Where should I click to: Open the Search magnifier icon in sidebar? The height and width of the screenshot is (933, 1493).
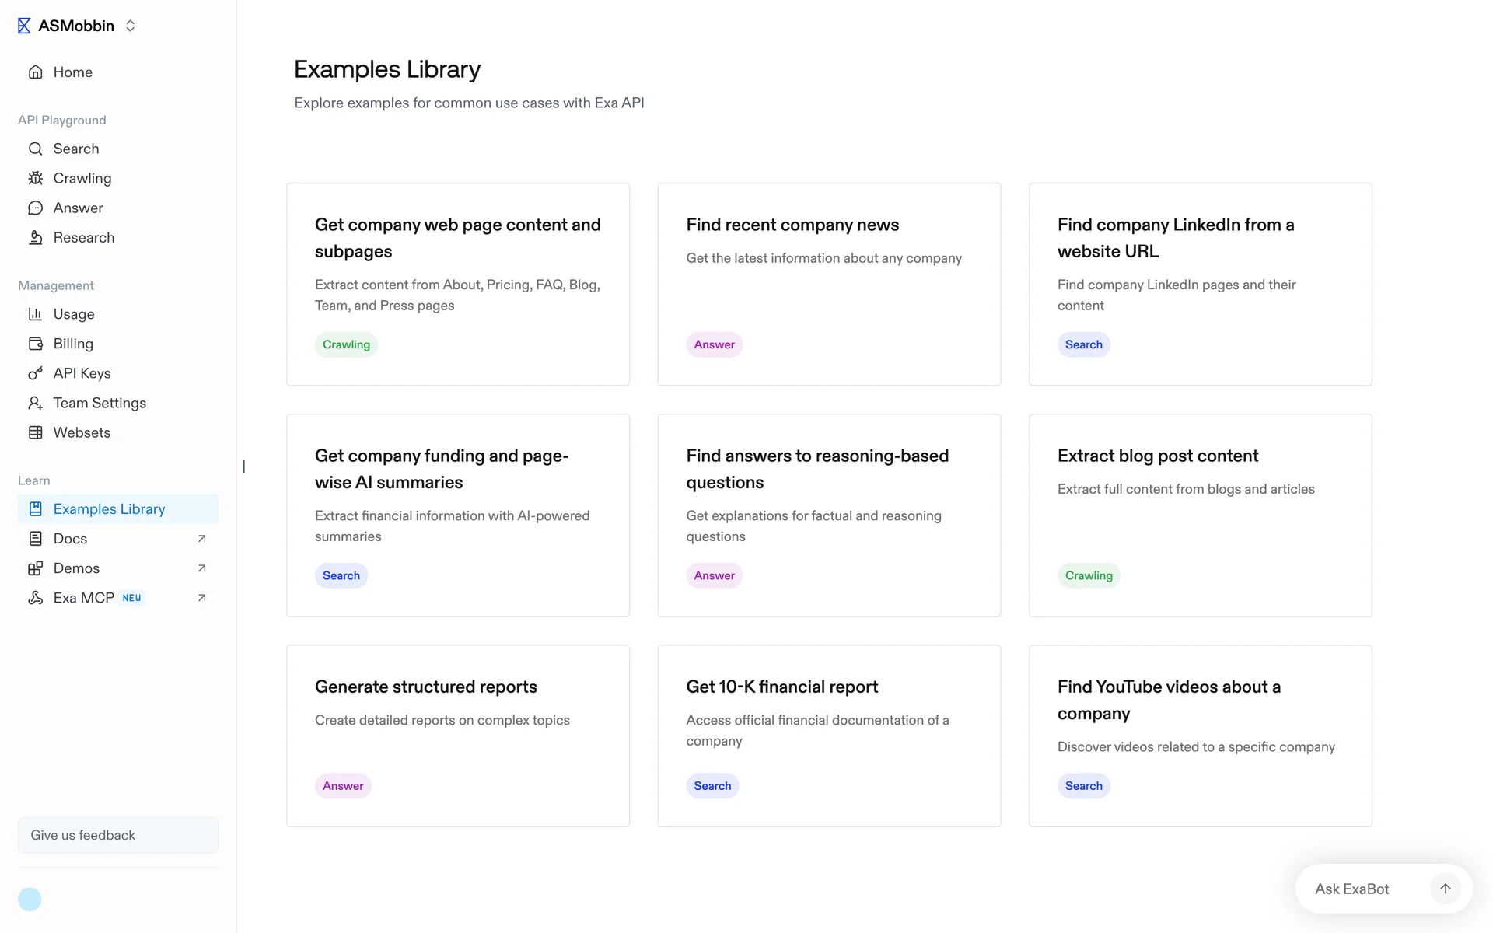[x=35, y=149]
